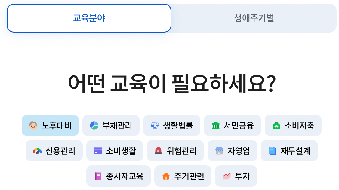Select the 투자 education category
The image size is (339, 190).
pos(236,176)
